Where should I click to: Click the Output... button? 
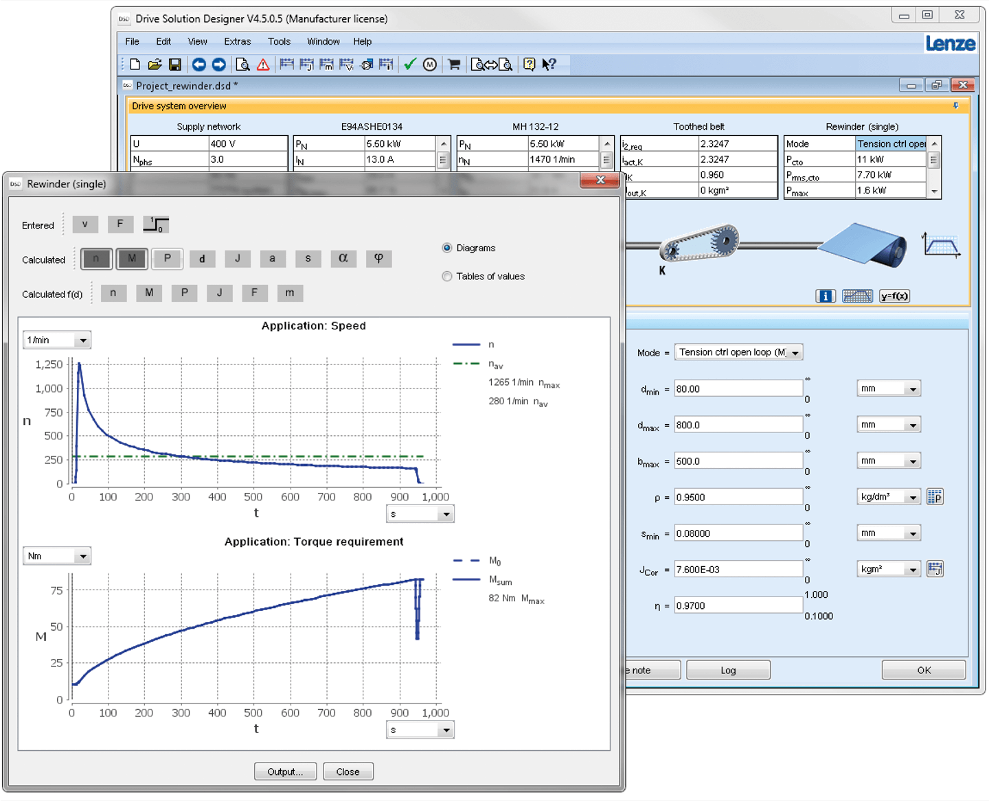(x=285, y=771)
